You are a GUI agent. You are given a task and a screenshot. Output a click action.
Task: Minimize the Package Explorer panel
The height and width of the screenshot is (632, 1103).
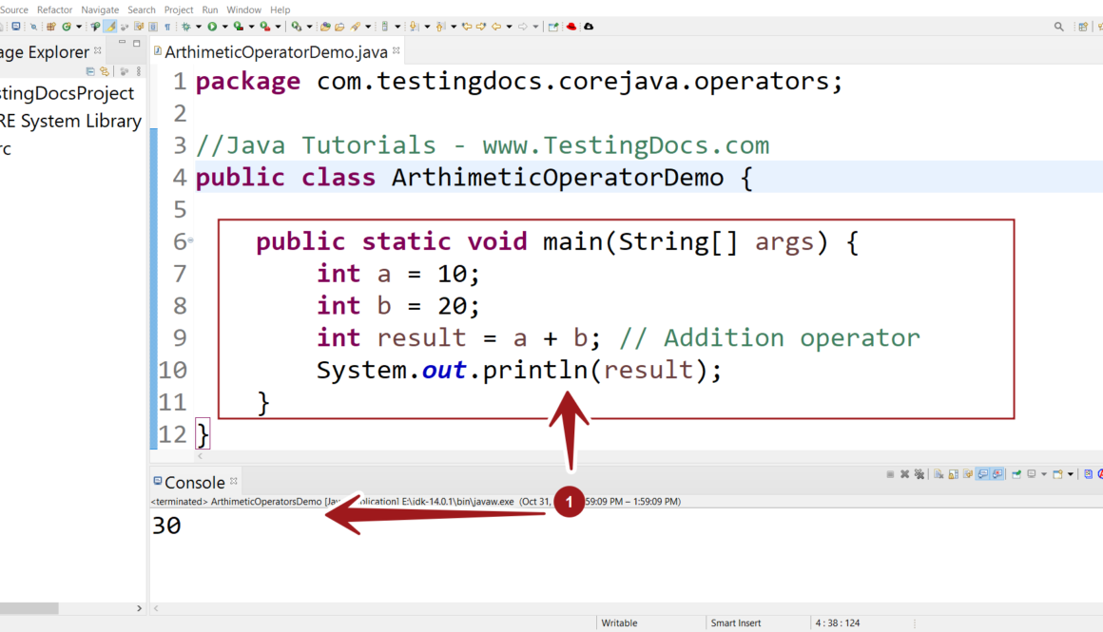[123, 44]
